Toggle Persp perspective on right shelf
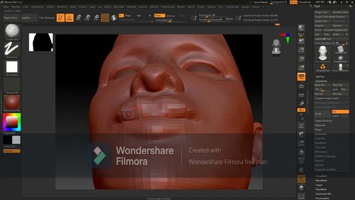The width and height of the screenshot is (355, 200). tap(301, 77)
